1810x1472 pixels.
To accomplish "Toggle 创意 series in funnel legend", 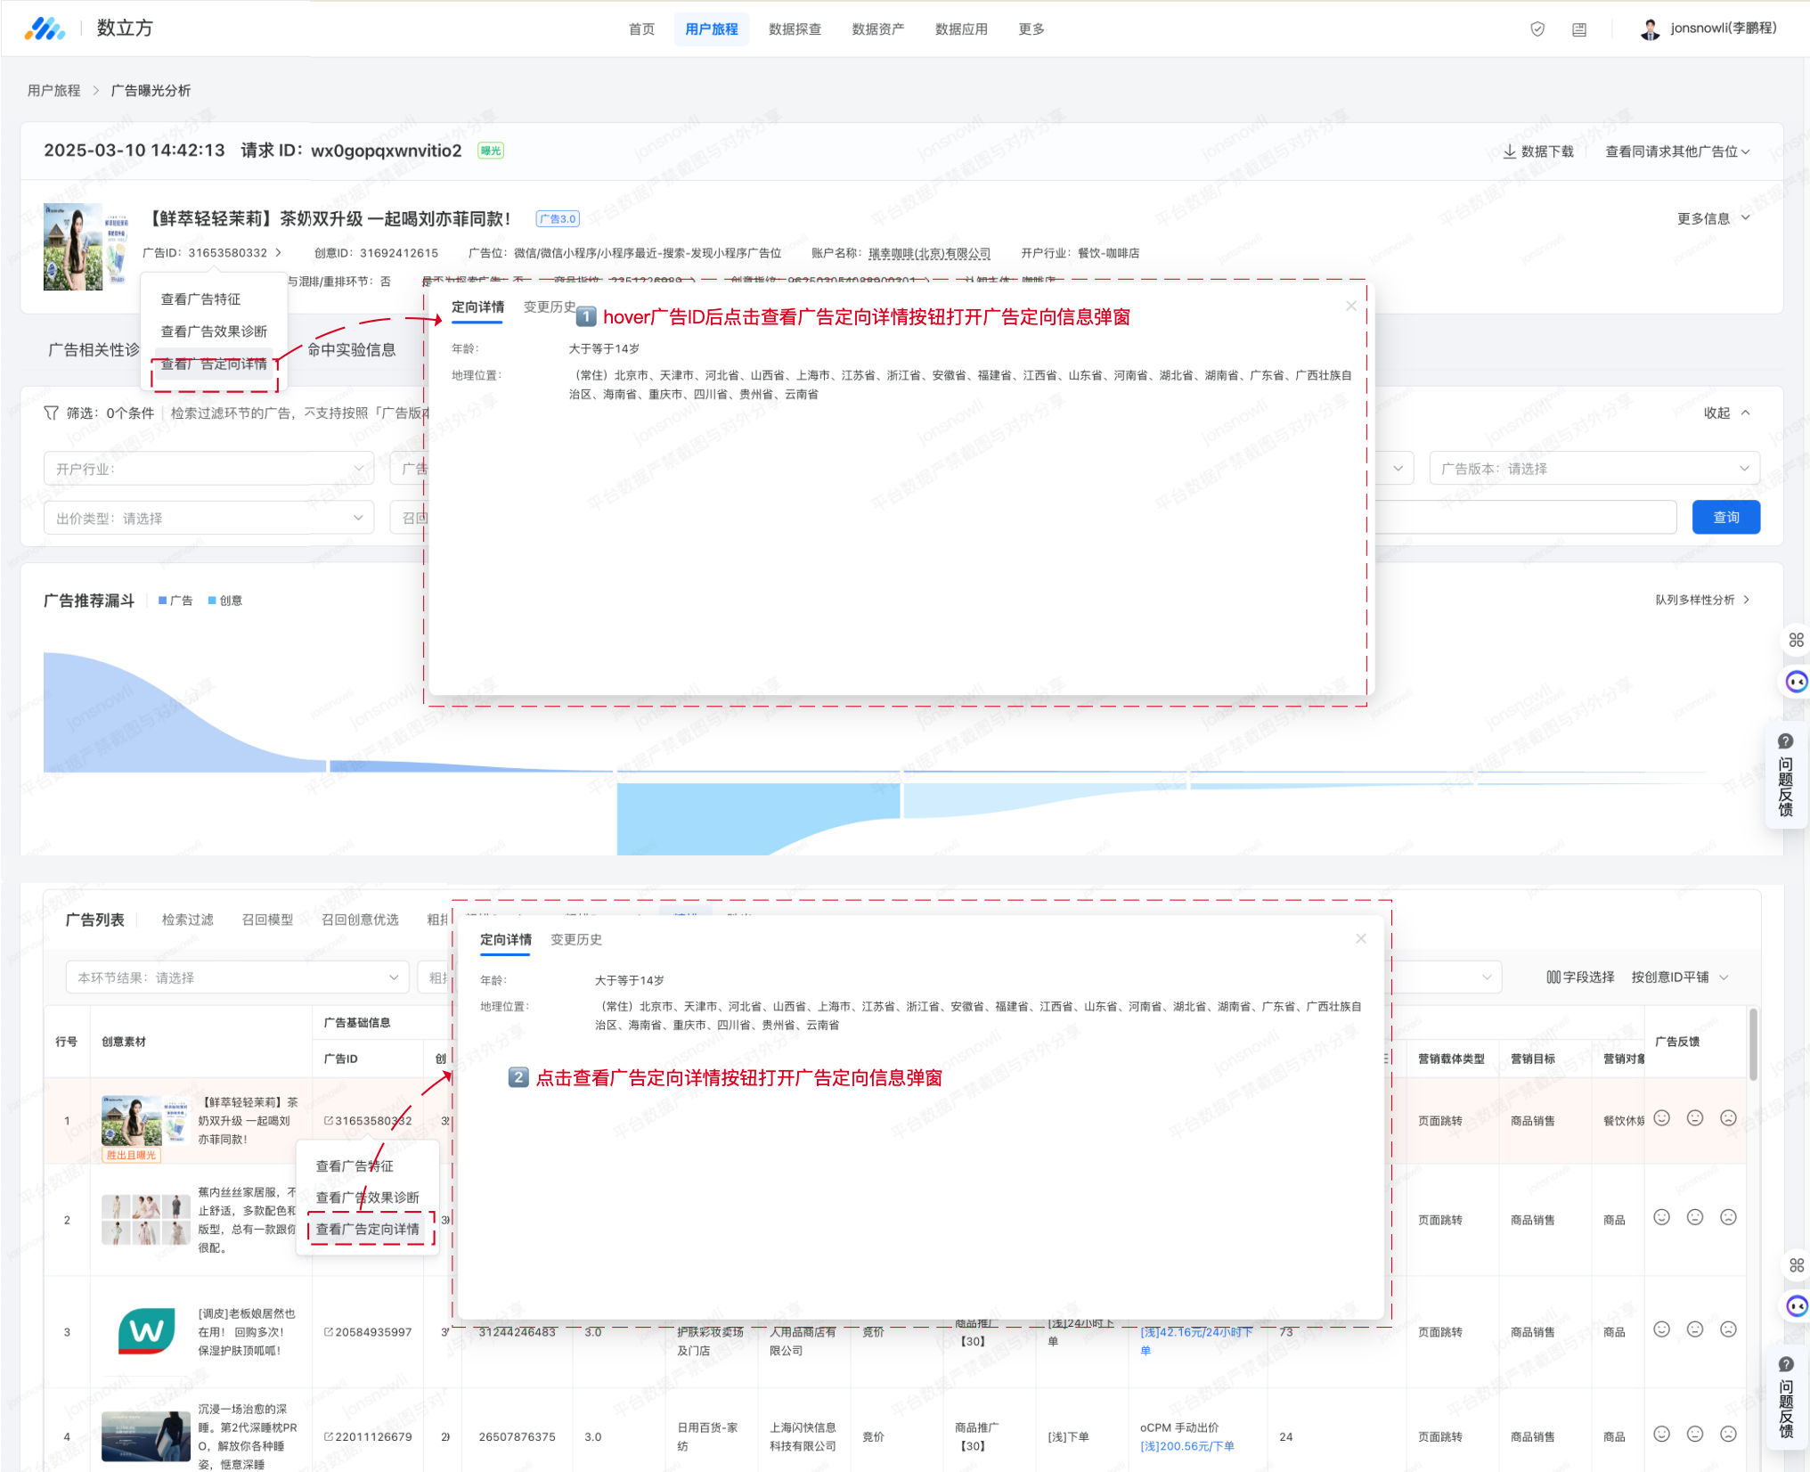I will [x=225, y=601].
